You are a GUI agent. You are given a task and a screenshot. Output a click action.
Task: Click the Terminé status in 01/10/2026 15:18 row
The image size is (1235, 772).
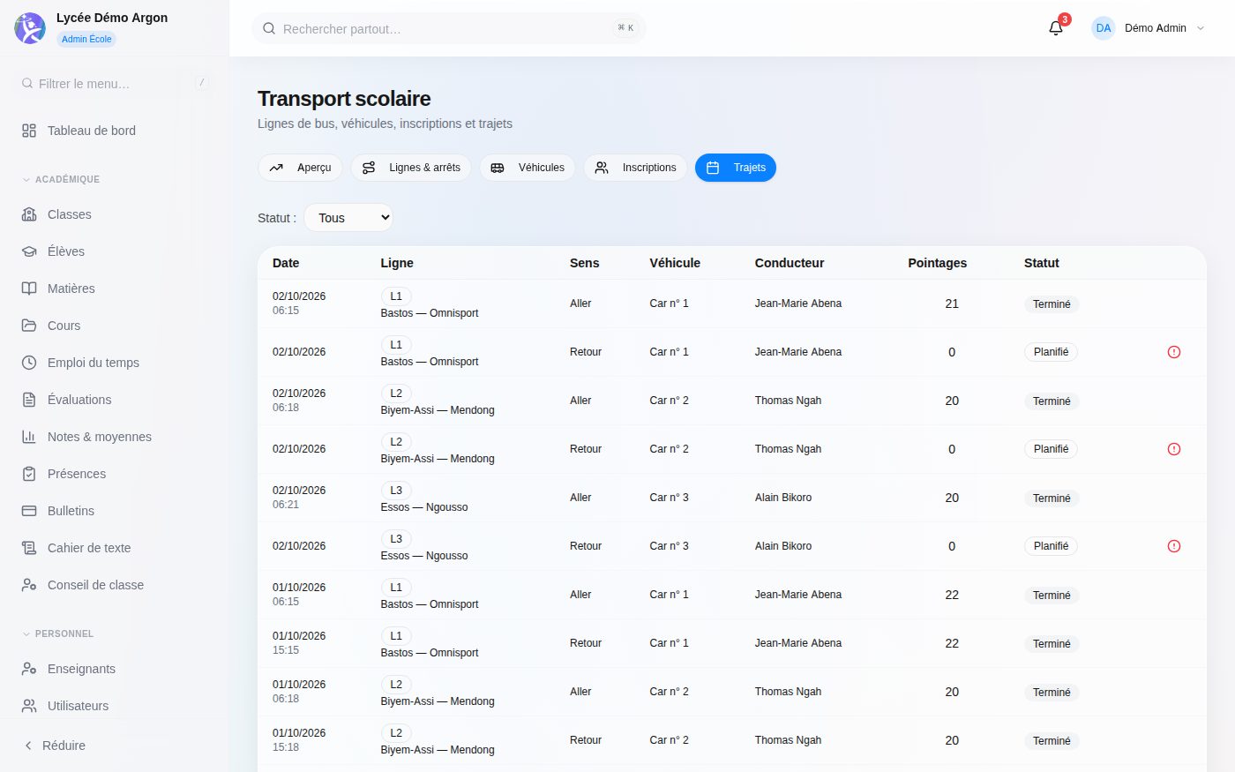click(x=1052, y=741)
